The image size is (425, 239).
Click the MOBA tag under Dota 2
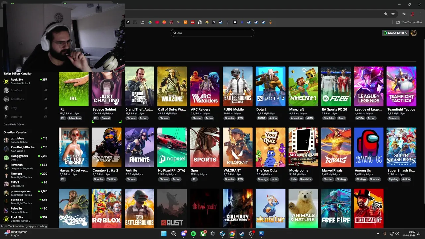[x=262, y=118]
